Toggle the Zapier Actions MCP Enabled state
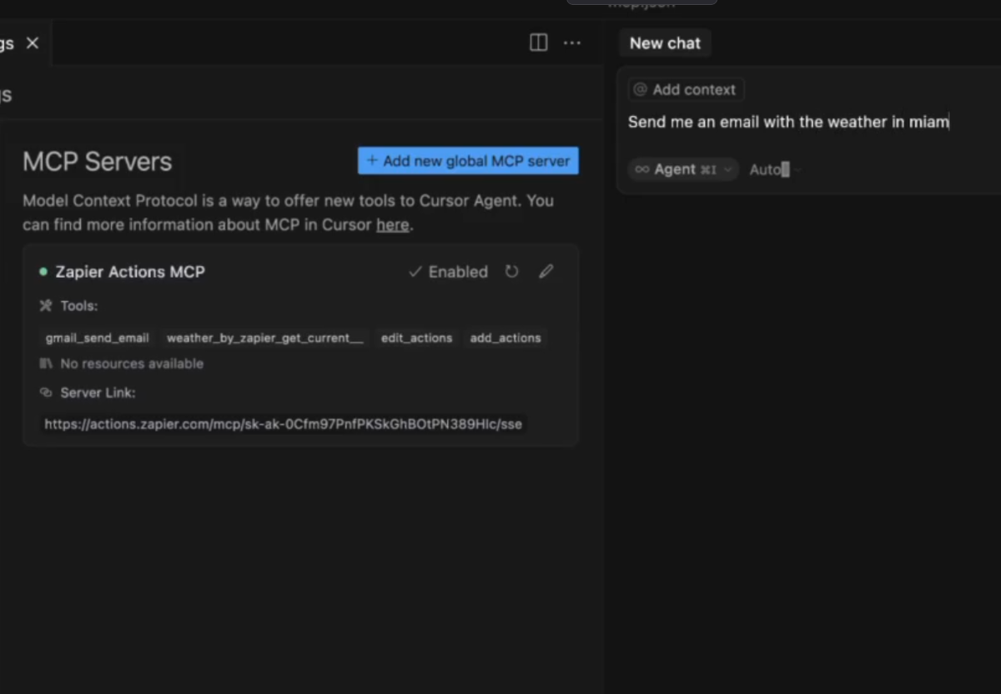This screenshot has width=1001, height=694. [448, 272]
